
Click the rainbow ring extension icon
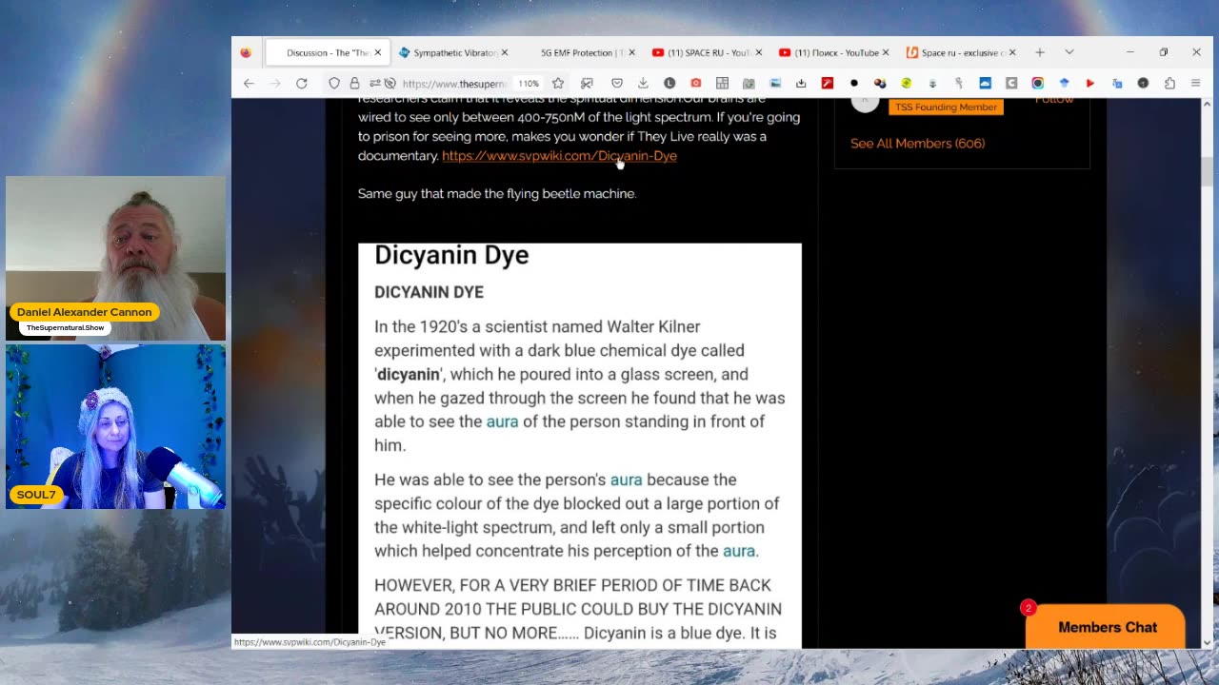point(1038,84)
